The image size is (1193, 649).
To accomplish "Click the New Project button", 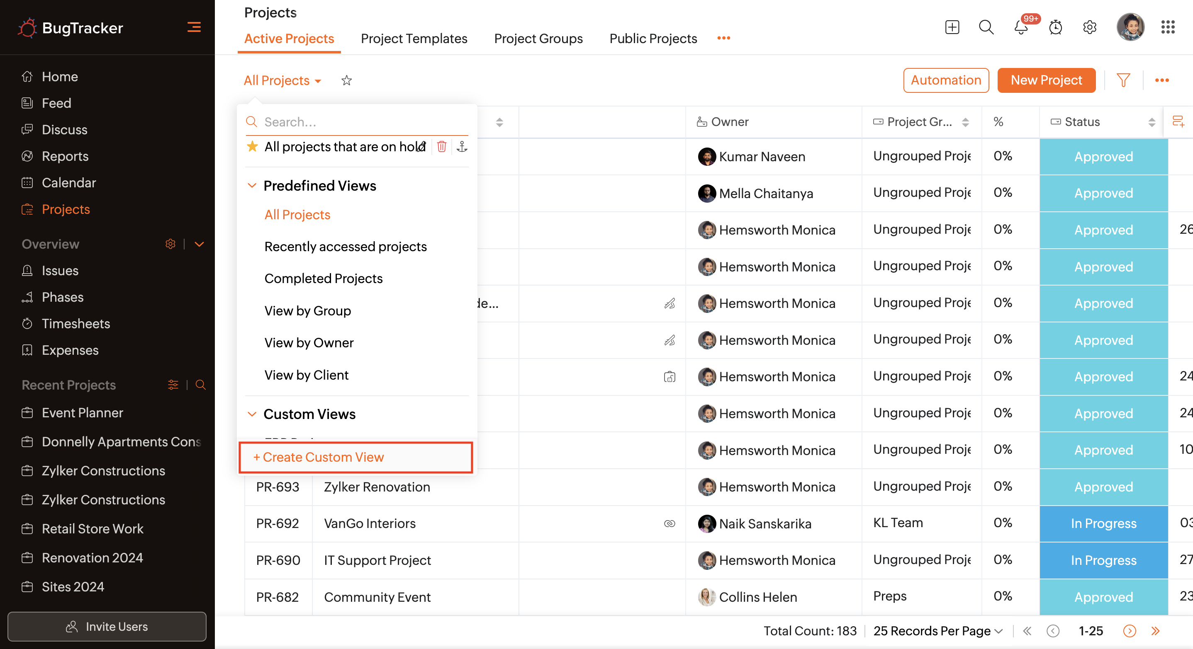I will [x=1046, y=80].
